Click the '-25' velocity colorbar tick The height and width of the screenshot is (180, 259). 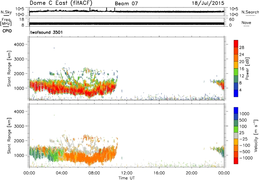tap(243, 139)
